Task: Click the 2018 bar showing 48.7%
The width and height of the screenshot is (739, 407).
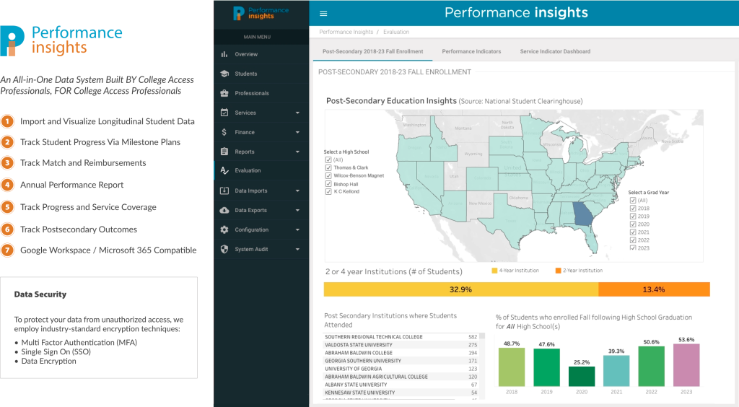Action: point(512,367)
